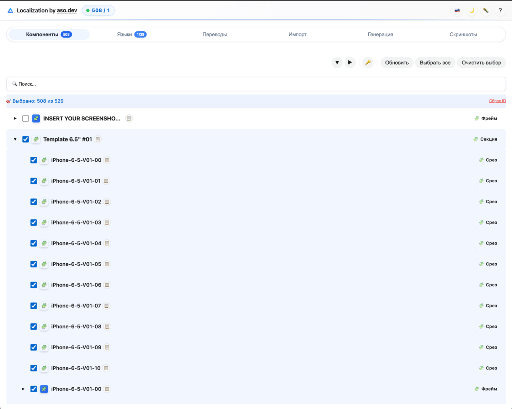Click the puzzle icon of iPhone-6-5-V01-03

(x=44, y=222)
